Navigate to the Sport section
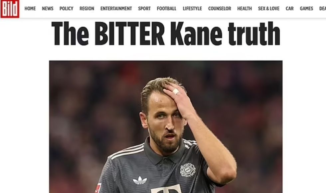 [144, 9]
